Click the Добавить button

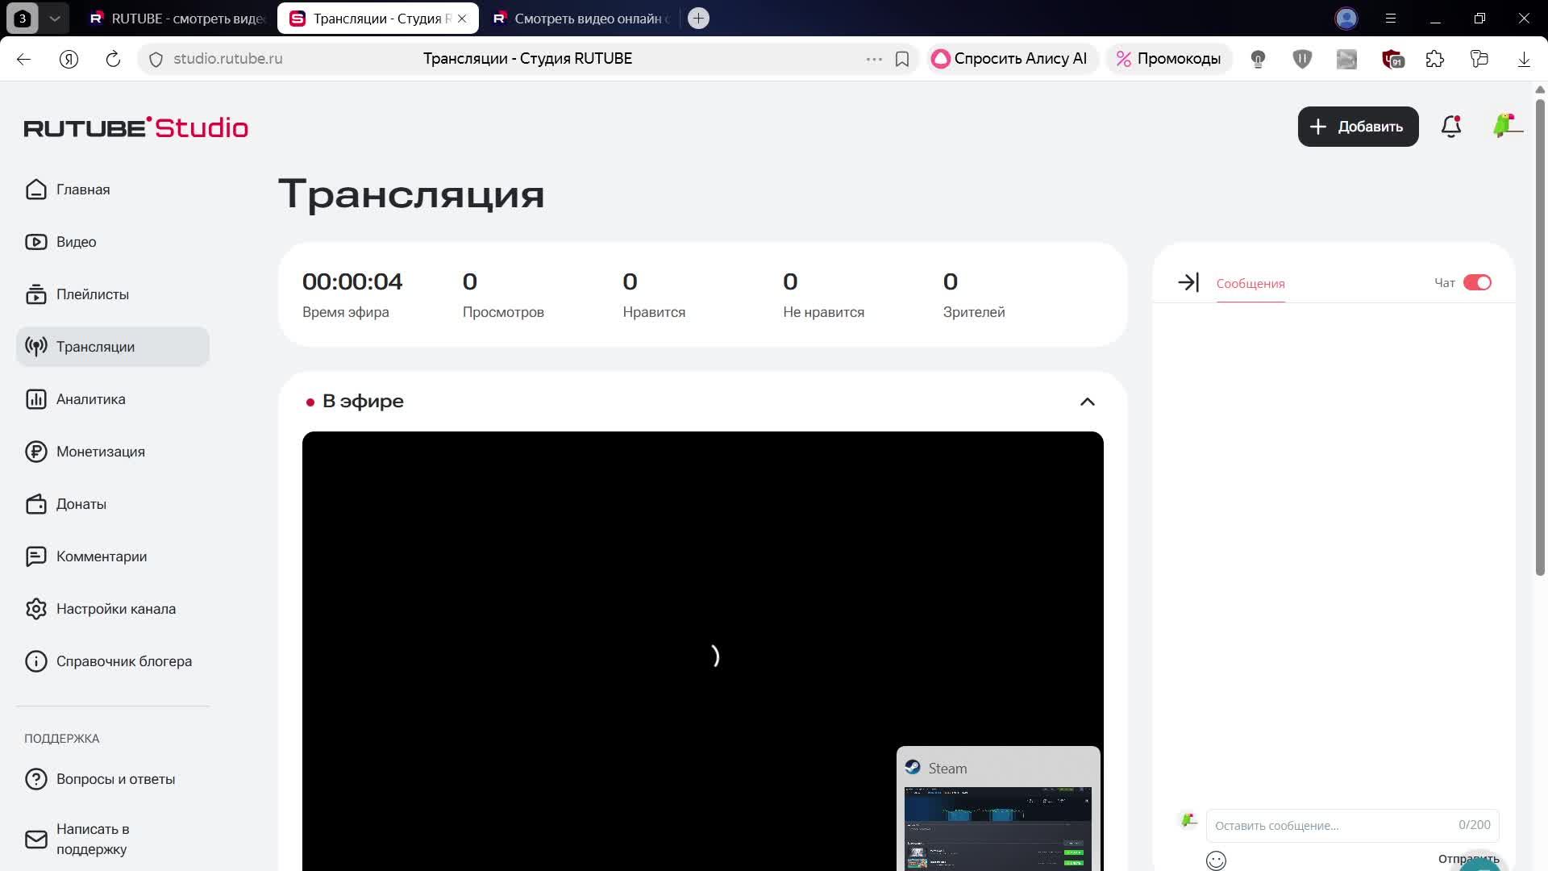point(1358,127)
